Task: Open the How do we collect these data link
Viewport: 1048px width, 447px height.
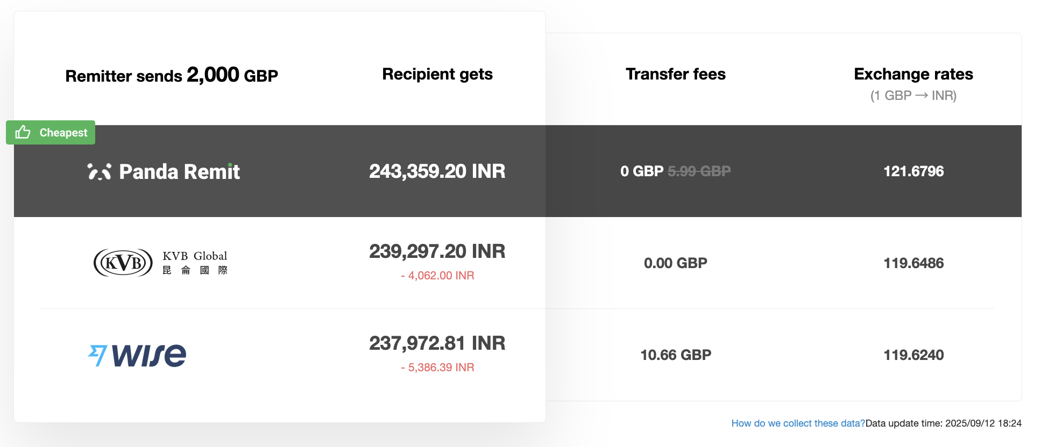Action: [x=798, y=423]
